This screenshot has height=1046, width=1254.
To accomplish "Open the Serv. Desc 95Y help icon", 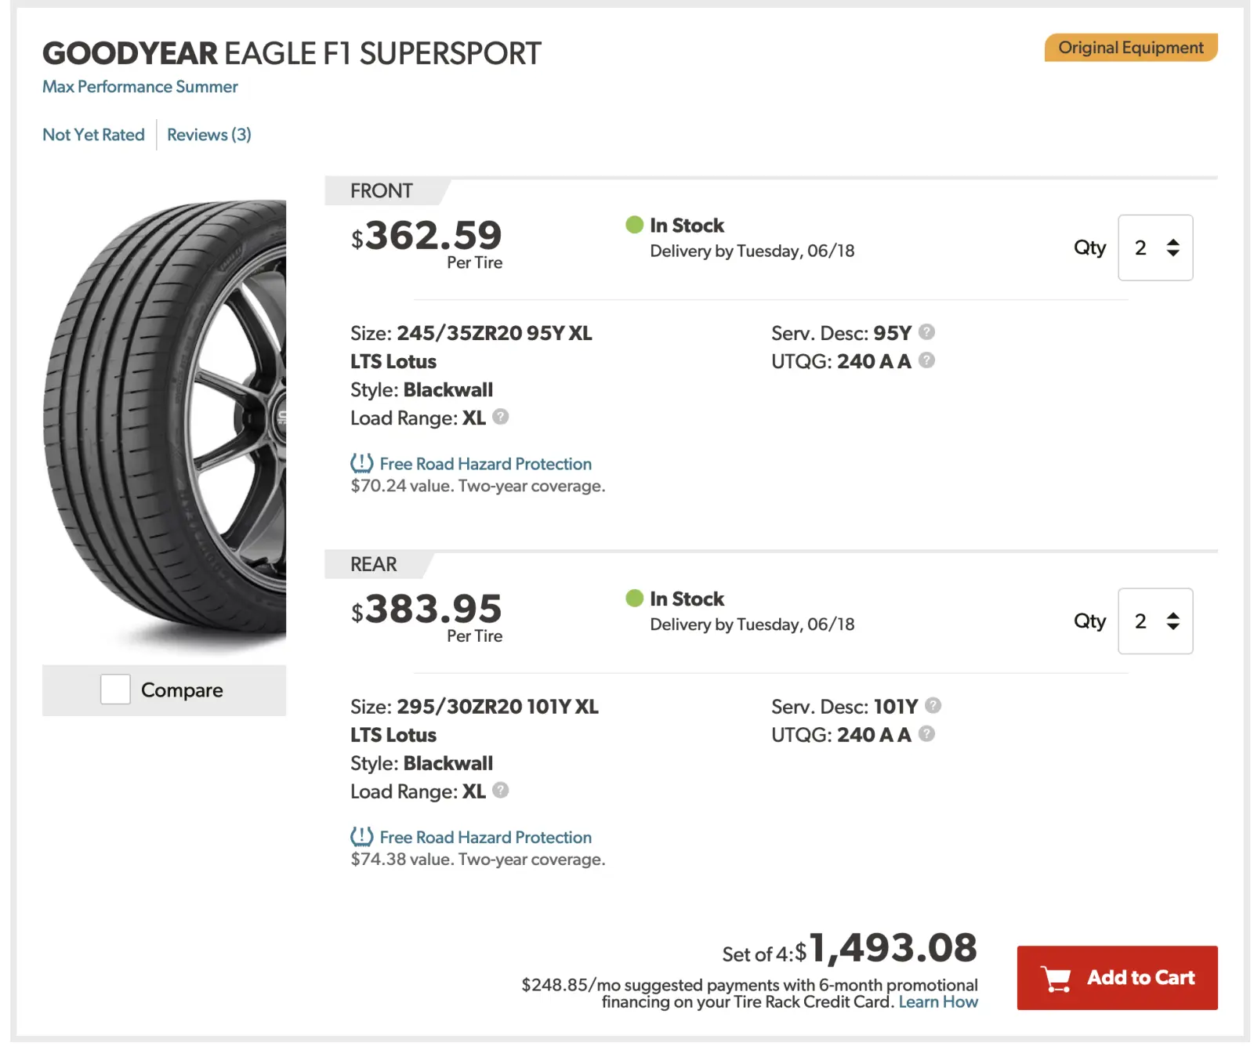I will 926,332.
